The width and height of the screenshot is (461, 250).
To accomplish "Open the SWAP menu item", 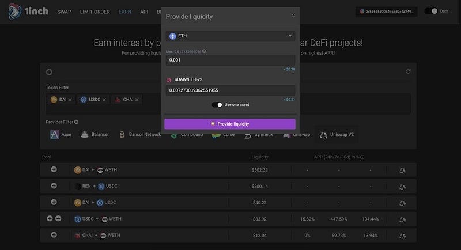I will tap(65, 12).
